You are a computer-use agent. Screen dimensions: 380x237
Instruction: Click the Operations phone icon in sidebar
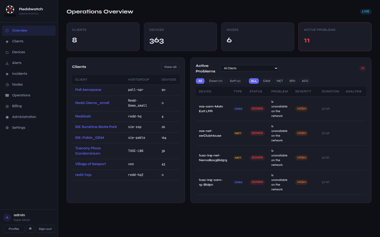coord(7,95)
